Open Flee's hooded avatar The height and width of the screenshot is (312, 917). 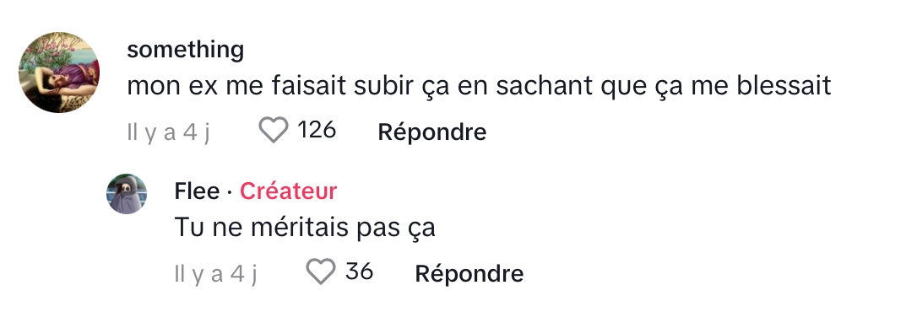click(127, 194)
